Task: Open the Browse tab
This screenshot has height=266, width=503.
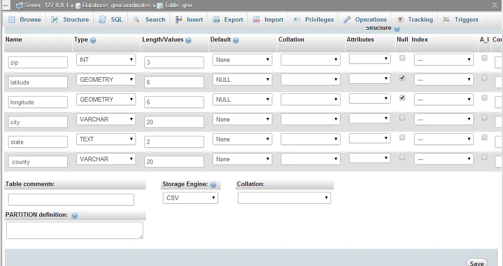Action: [x=24, y=19]
